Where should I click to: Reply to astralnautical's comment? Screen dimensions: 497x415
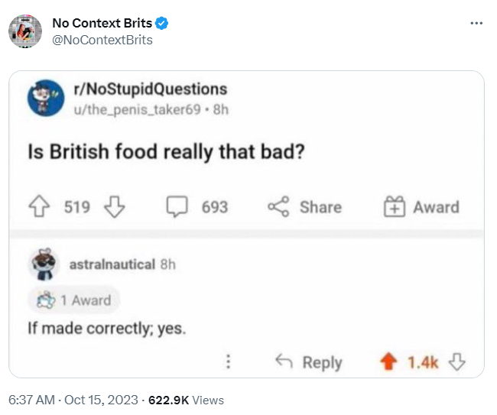click(x=309, y=362)
